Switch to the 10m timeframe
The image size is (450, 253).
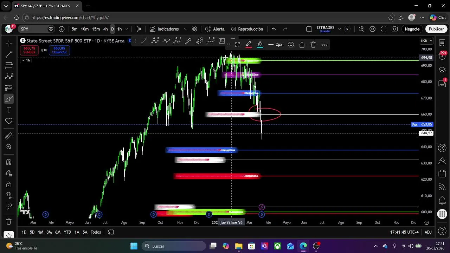(85, 29)
